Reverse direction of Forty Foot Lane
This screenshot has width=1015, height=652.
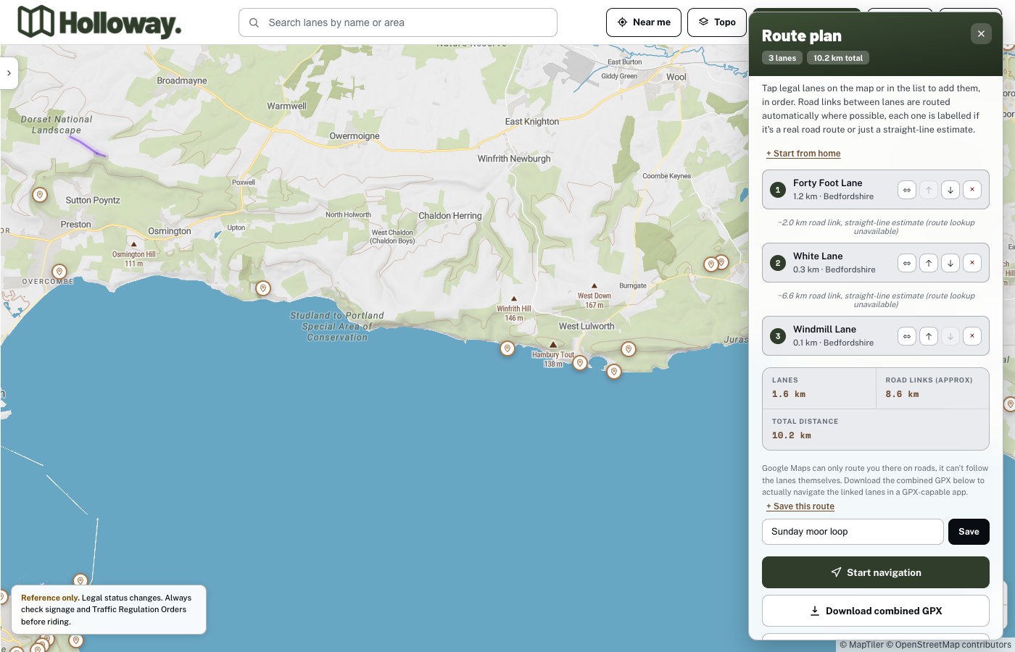click(x=907, y=190)
